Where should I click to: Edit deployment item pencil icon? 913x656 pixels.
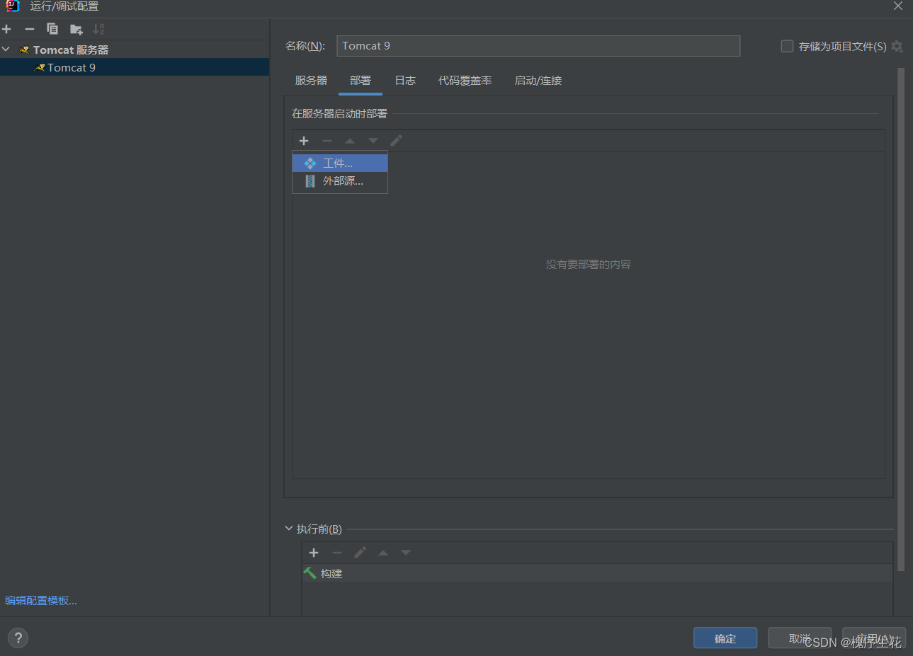pos(396,141)
